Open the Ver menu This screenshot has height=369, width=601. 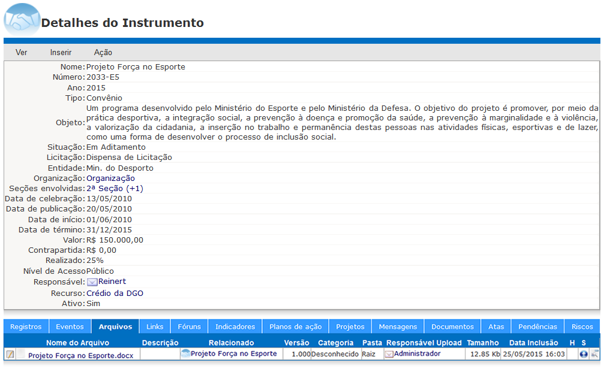point(21,53)
